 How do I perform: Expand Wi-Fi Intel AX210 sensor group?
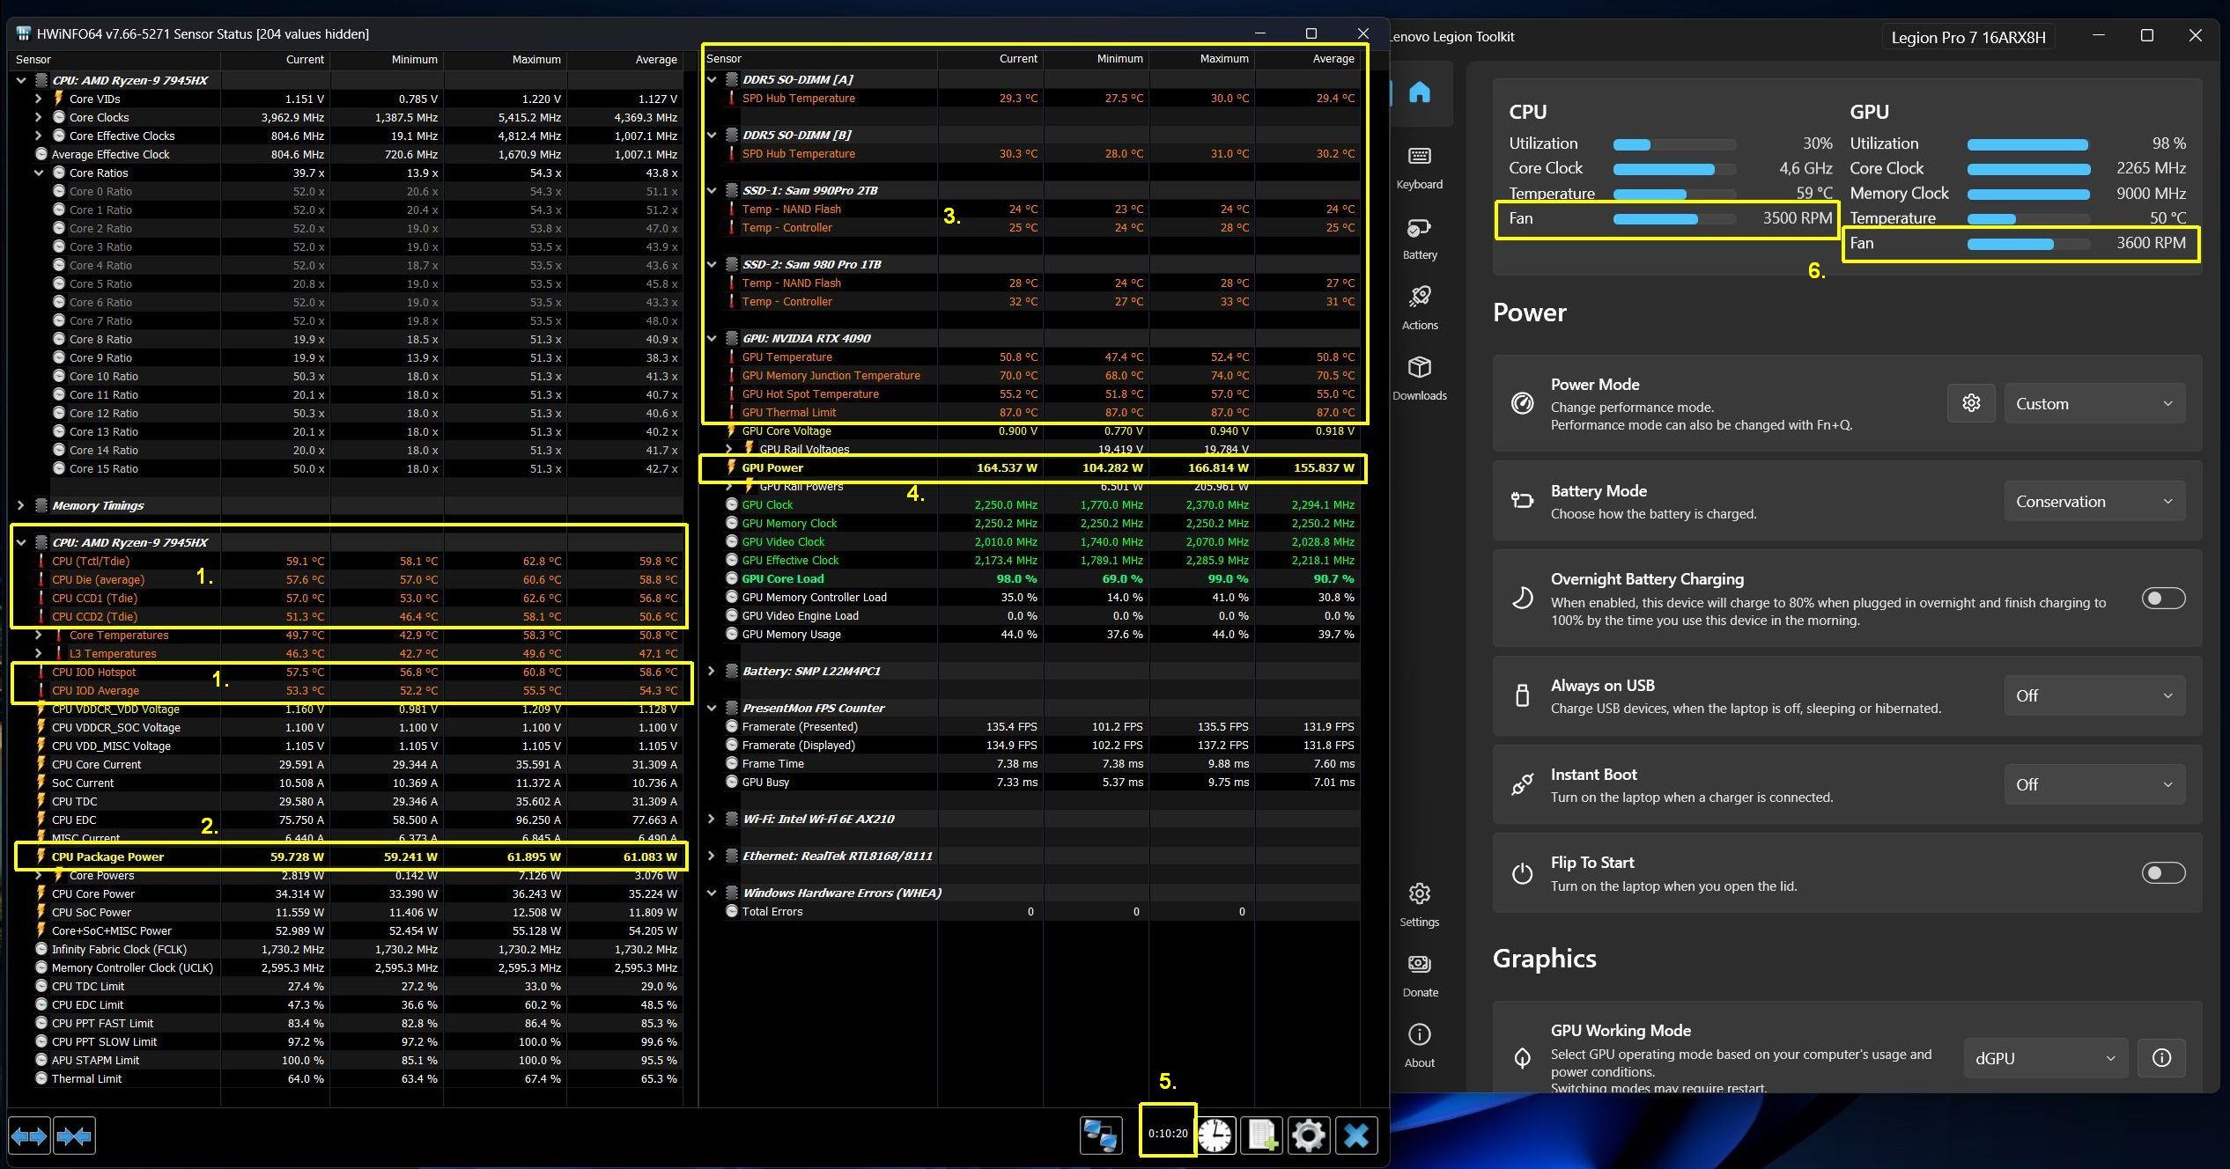pyautogui.click(x=712, y=819)
